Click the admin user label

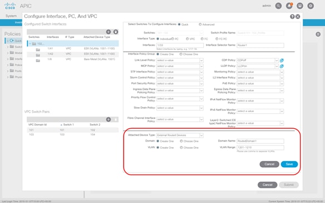(267, 6)
